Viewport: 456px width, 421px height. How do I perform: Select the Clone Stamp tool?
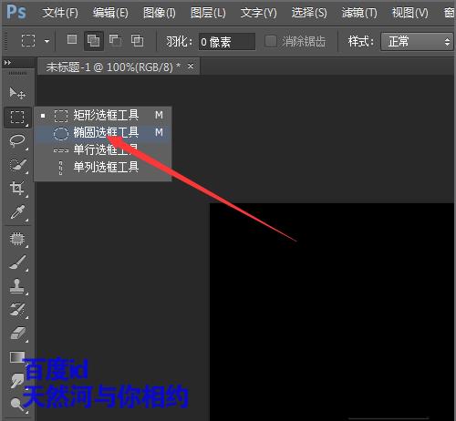tap(17, 286)
